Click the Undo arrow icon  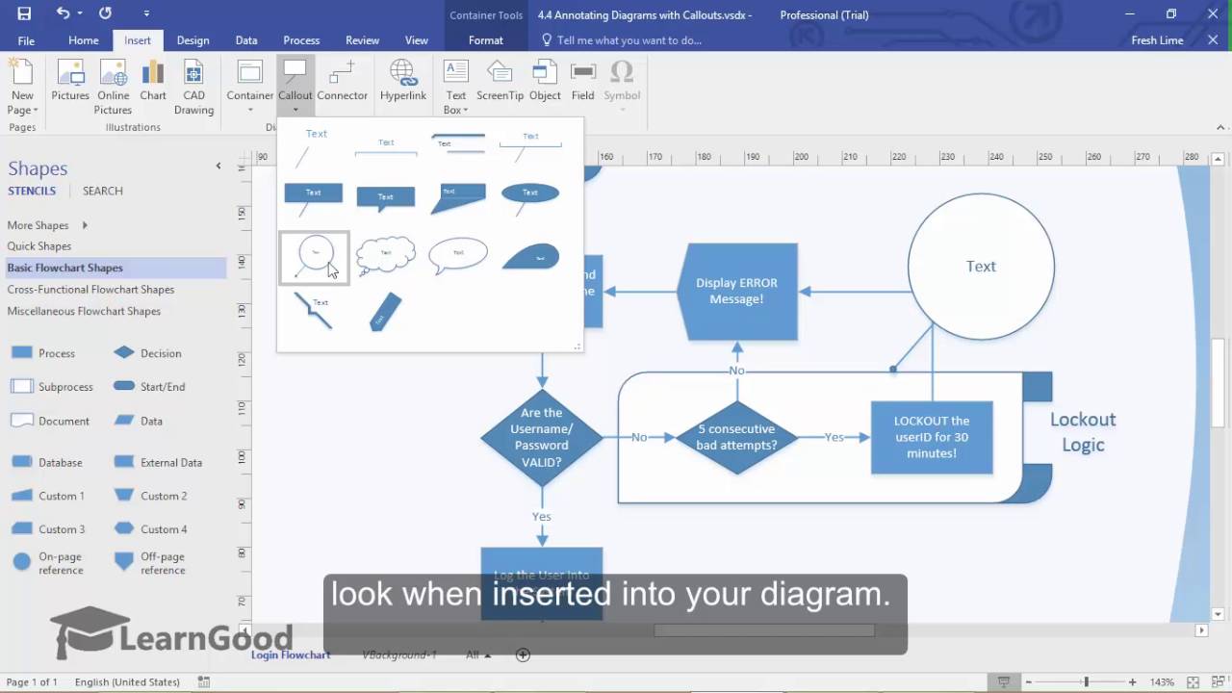point(63,13)
